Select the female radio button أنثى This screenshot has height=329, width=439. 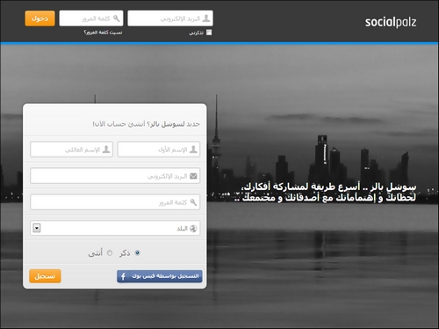point(110,252)
